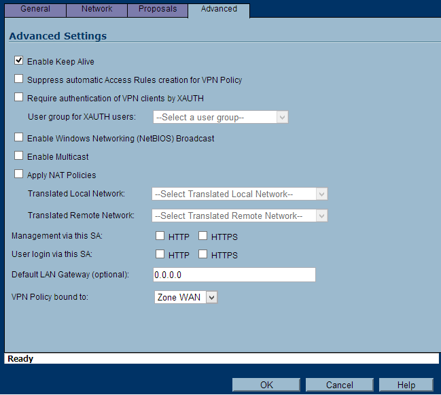Check HTTP for User login via this SA
This screenshot has width=441, height=395.
[160, 254]
